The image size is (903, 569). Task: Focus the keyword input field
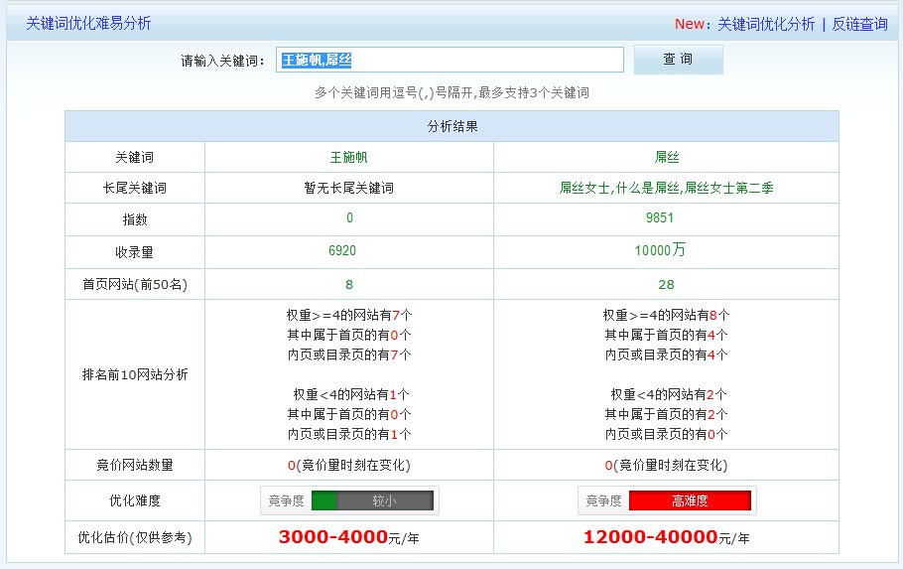(450, 60)
